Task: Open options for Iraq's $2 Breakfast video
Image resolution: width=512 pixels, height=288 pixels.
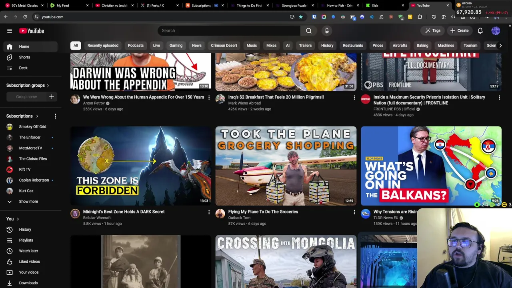Action: pyautogui.click(x=354, y=98)
